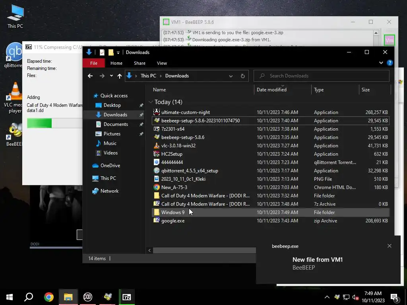Viewport: 407px width, 305px height.
Task: Select Desktop in the navigation pane
Action: [x=112, y=105]
